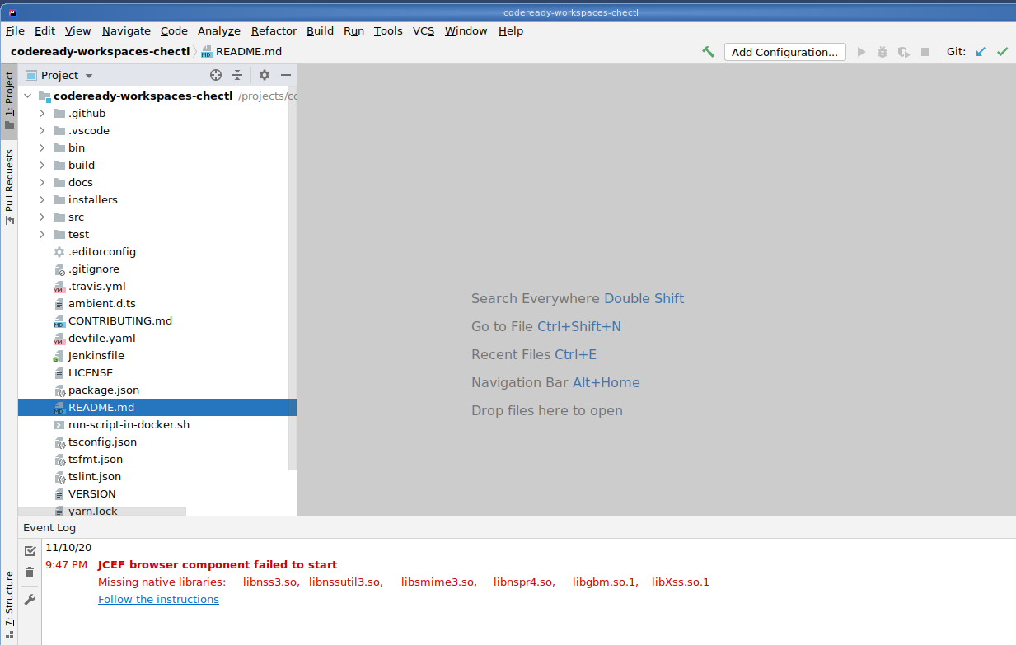The height and width of the screenshot is (645, 1016).
Task: Open the Edit menu
Action: click(44, 30)
